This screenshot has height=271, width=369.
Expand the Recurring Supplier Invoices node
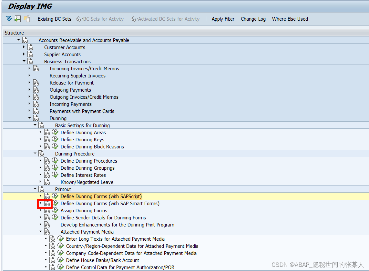(29, 75)
